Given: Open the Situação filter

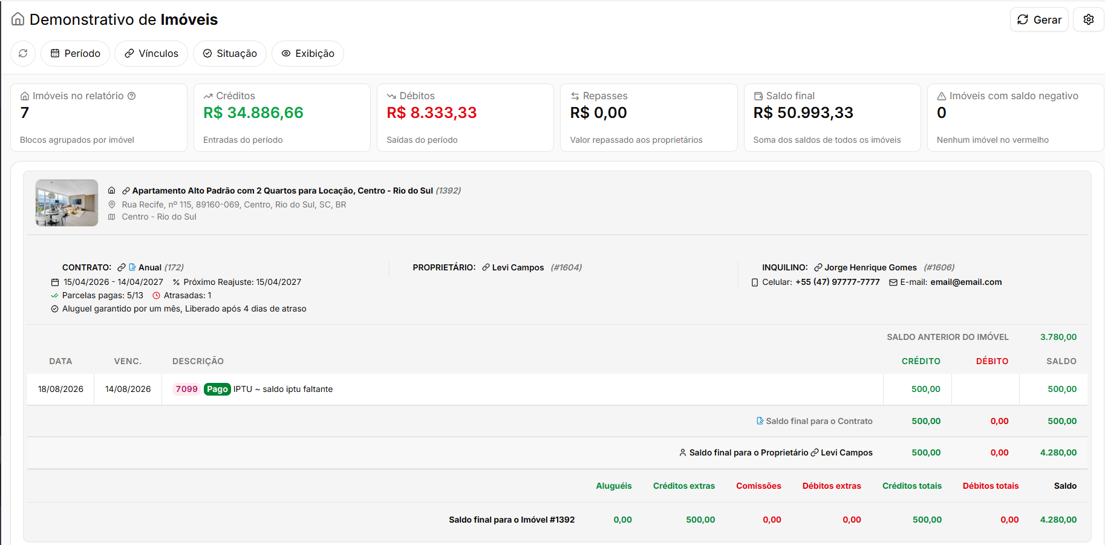Looking at the screenshot, I should point(230,53).
